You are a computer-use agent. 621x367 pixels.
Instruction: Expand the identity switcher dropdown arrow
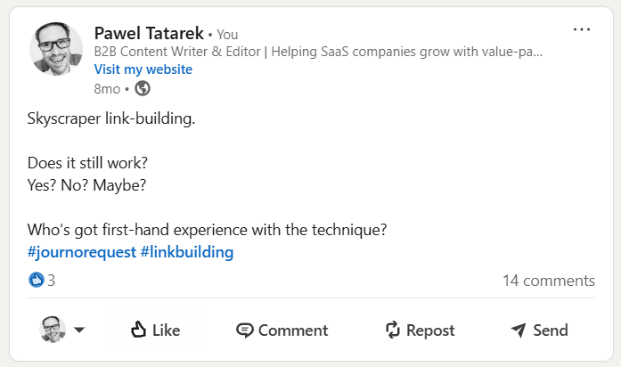(79, 330)
